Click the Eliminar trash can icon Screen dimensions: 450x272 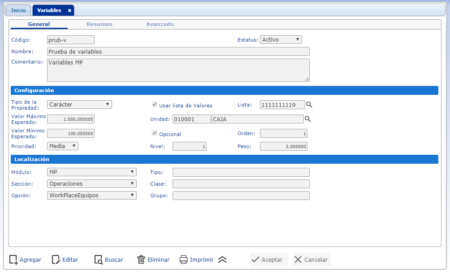141,260
